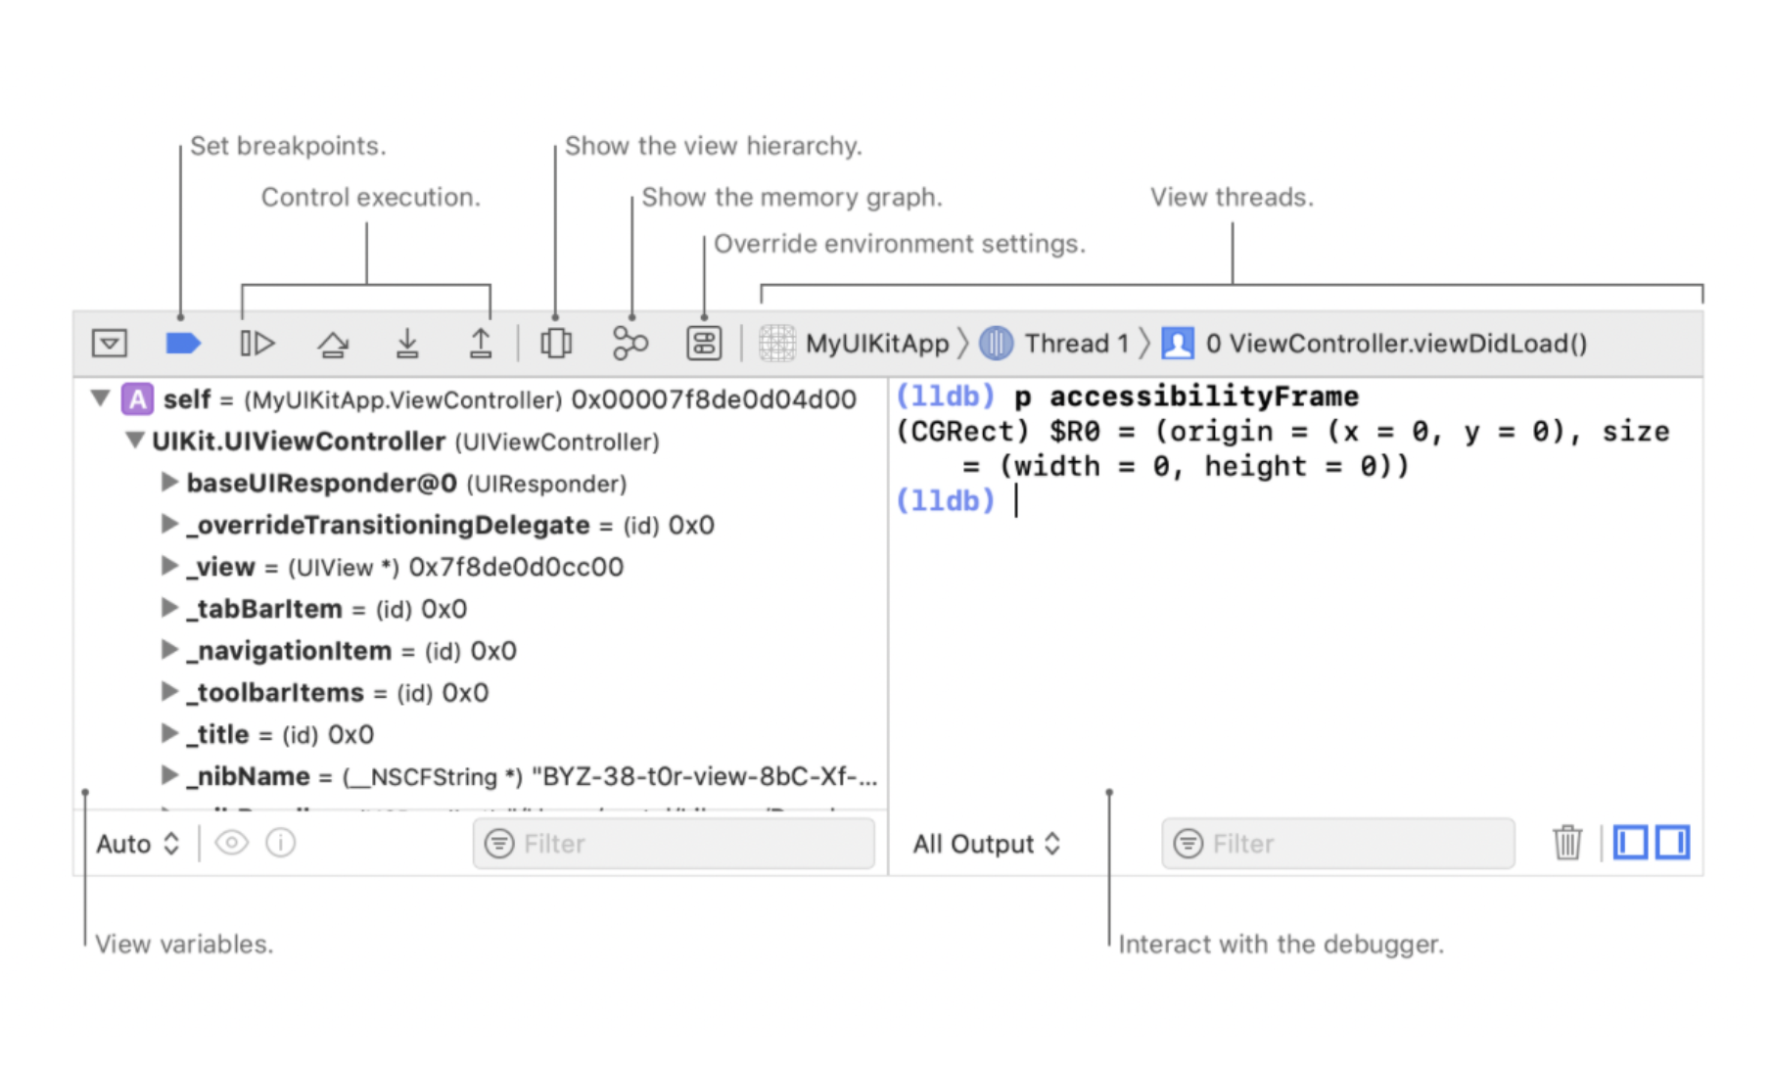The height and width of the screenshot is (1065, 1770).
Task: Collapse UIKit.UIViewController node
Action: tap(135, 440)
